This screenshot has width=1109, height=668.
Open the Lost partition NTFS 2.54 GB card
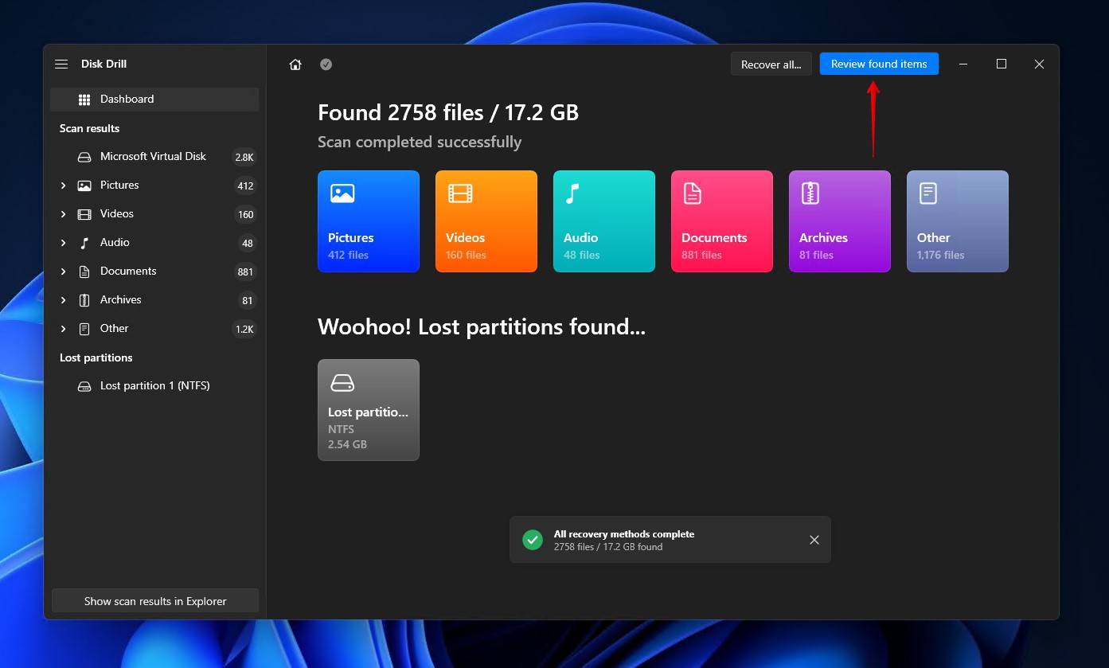[x=369, y=410]
